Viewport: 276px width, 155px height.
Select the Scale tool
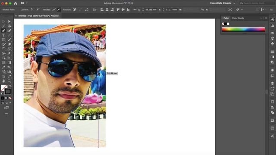[9, 49]
